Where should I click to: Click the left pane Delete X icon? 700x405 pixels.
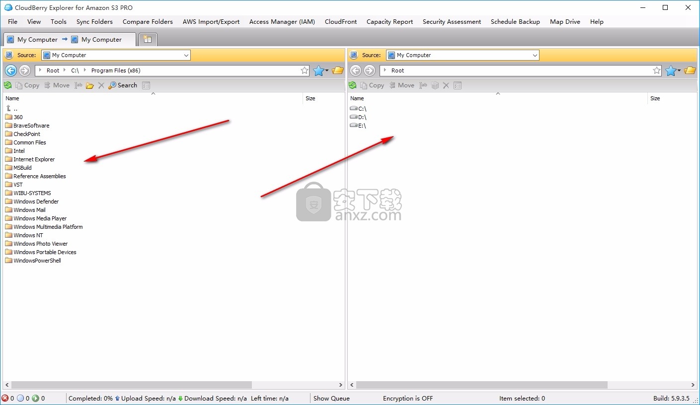(101, 85)
